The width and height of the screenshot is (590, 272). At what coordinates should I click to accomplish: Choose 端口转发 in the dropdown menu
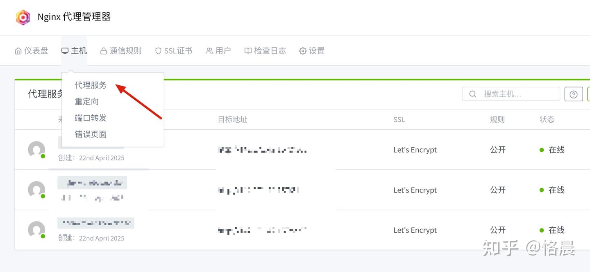[90, 118]
